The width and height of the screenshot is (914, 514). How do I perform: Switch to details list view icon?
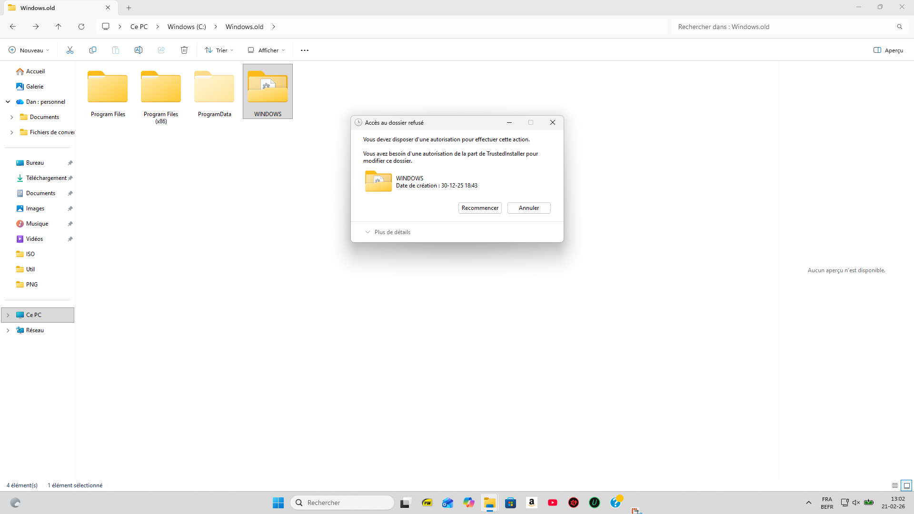pyautogui.click(x=895, y=485)
